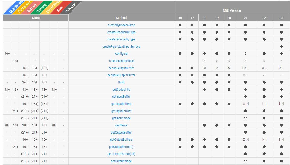Click the pink Flushed state label
290x165 pixels.
click(x=32, y=9)
